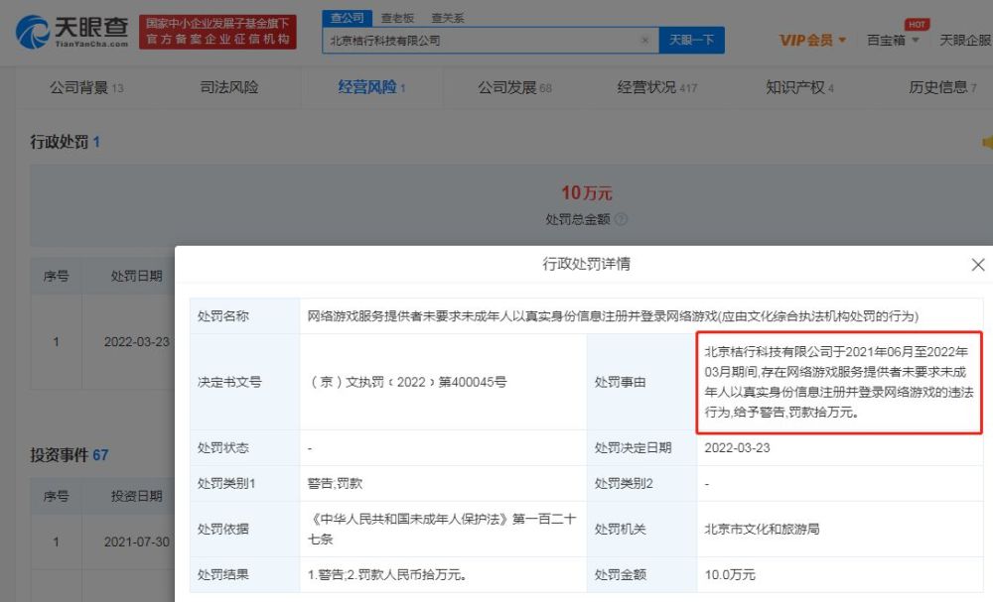
Task: Click the red HOT badge above 百宝箱
Action: click(x=917, y=25)
